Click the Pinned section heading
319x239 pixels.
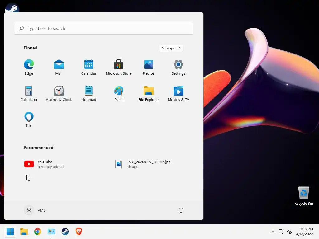pos(31,48)
